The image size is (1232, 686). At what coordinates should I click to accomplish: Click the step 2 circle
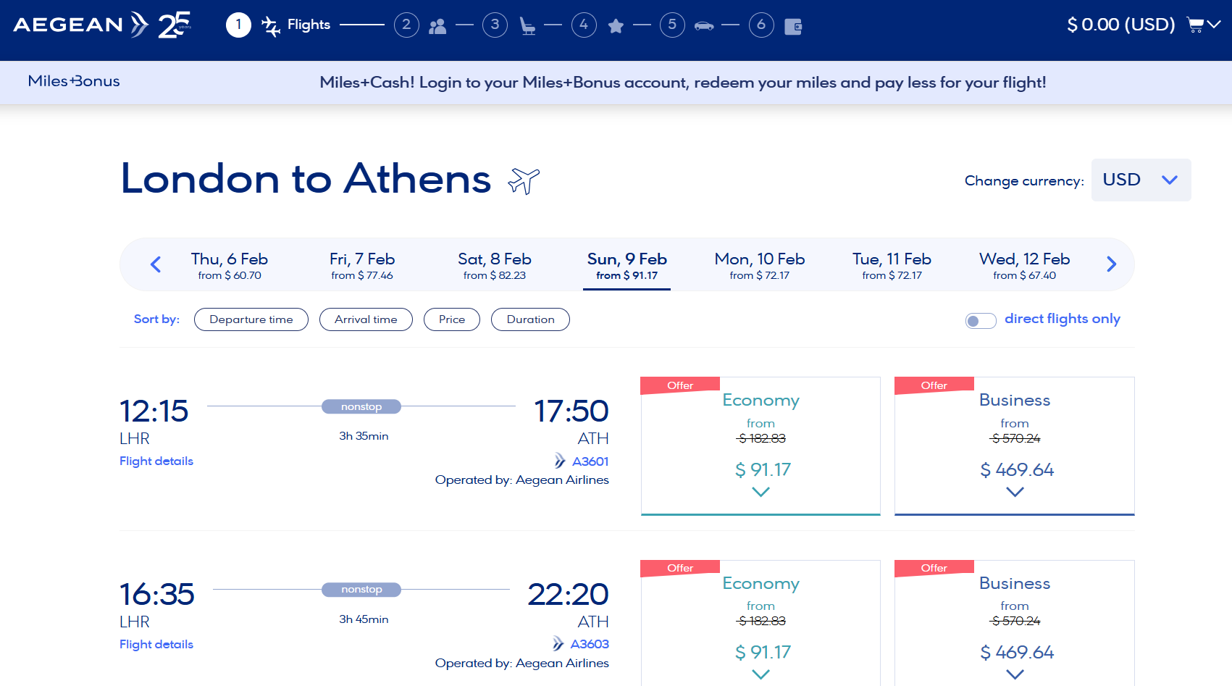tap(406, 25)
